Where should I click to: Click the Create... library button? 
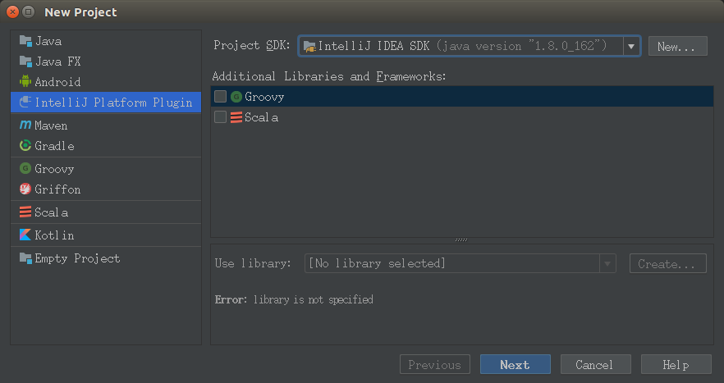667,263
